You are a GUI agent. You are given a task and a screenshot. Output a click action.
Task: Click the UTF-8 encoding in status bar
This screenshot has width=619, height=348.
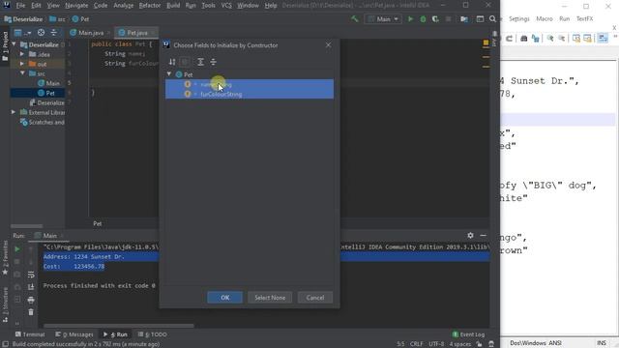[436, 344]
